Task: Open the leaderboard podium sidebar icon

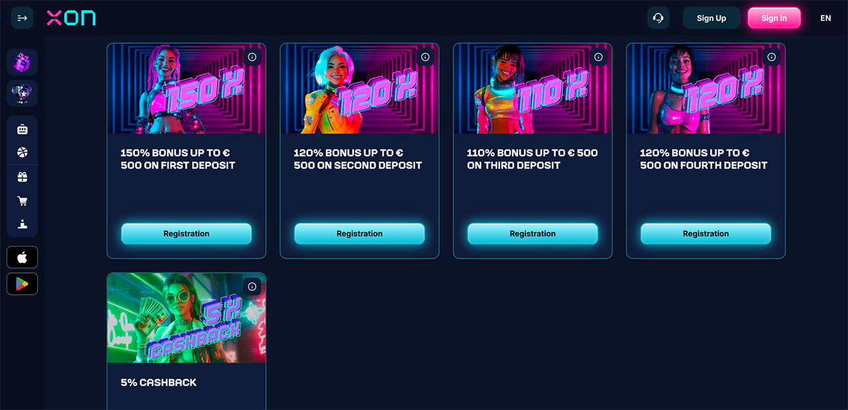Action: point(22,224)
